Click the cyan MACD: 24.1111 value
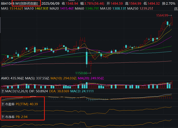The height and width of the screenshot is (128, 178). point(82,91)
